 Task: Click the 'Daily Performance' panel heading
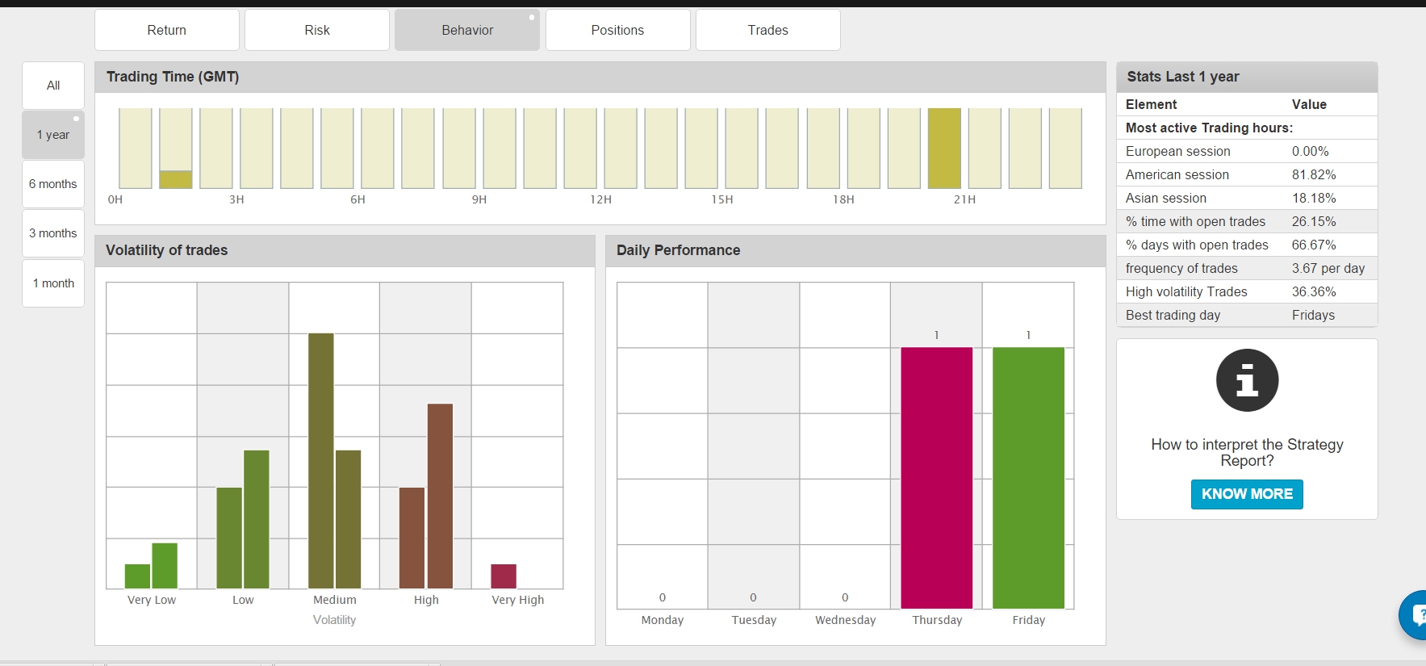678,250
